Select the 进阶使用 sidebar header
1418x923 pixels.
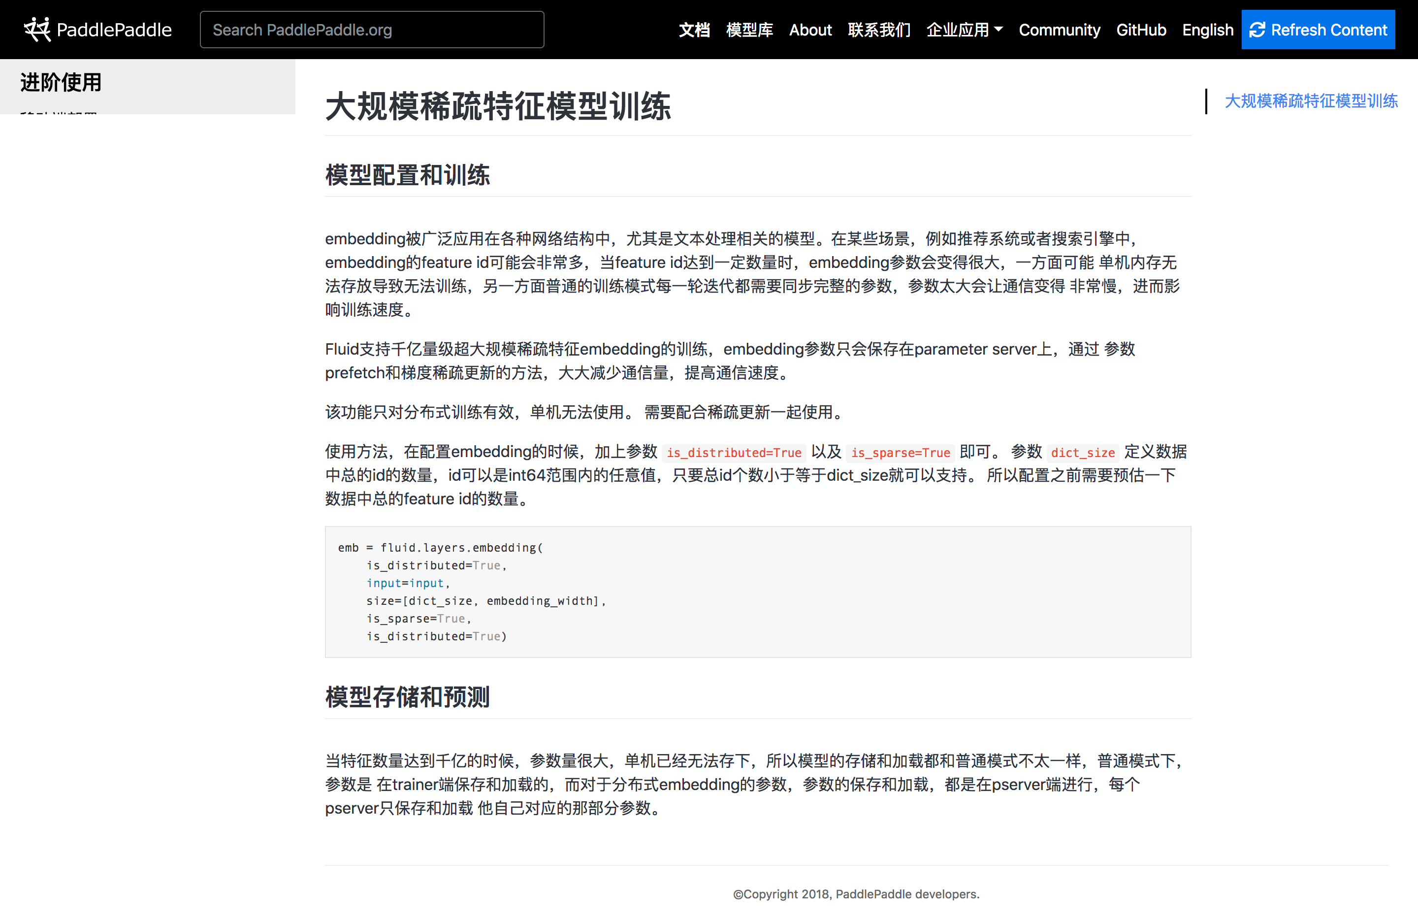(x=61, y=82)
